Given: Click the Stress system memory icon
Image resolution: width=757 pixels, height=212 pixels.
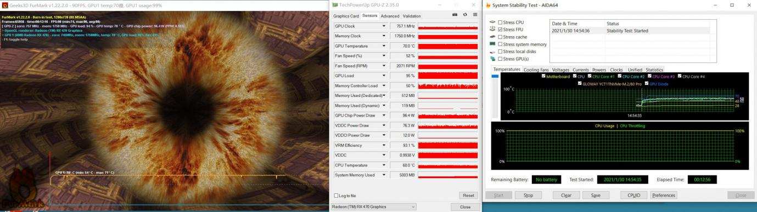Looking at the screenshot, I should tap(492, 44).
